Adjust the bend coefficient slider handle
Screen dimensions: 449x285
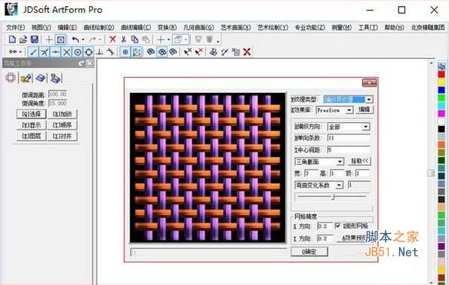click(333, 197)
